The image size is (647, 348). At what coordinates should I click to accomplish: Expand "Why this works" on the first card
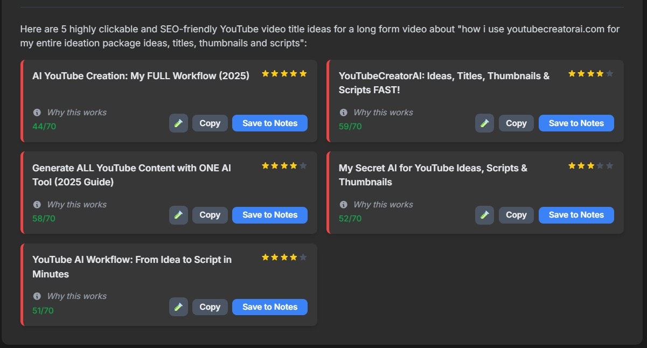coord(77,112)
